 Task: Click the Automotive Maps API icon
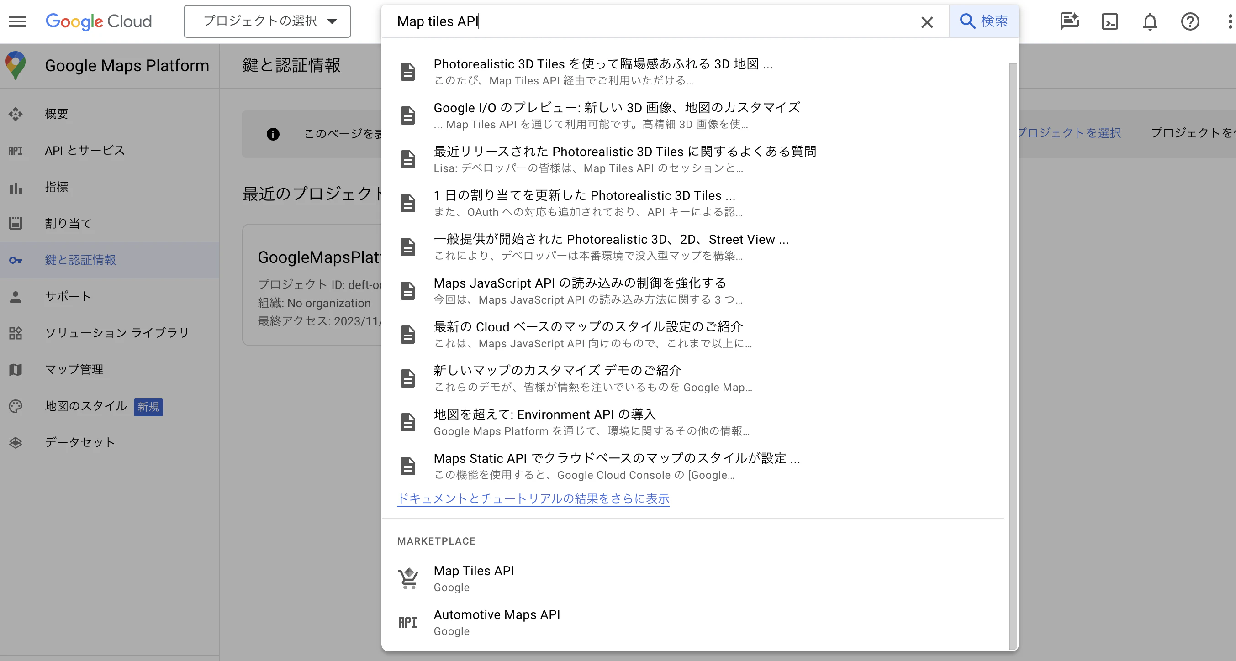tap(408, 623)
